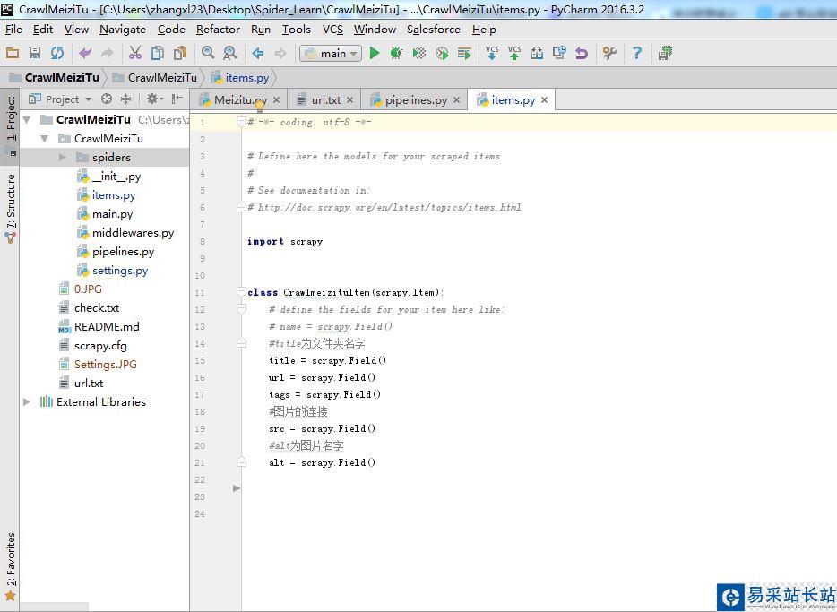Collapse the CrawlMeiziTu root project node

27,119
